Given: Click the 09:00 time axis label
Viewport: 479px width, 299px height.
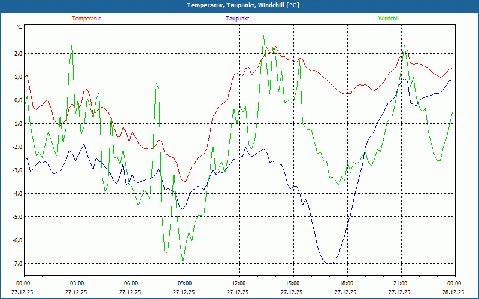Looking at the screenshot, I should [185, 283].
